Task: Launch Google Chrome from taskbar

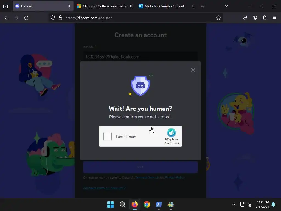Action: (147, 204)
